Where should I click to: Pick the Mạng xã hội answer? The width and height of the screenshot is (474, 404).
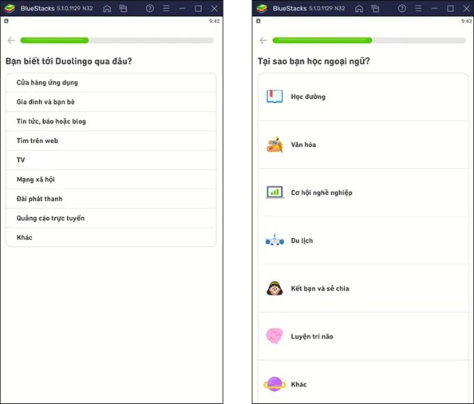[111, 179]
